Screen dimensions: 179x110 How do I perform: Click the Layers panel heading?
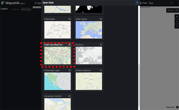[4, 9]
